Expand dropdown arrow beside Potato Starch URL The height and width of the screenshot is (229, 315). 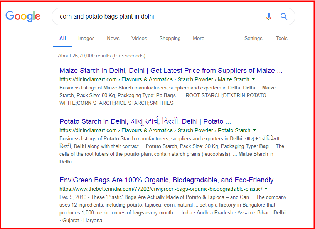click(x=254, y=130)
